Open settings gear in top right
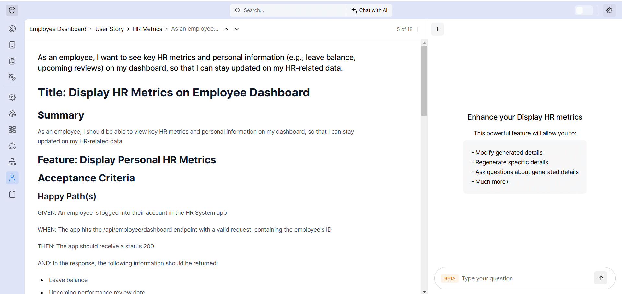Viewport: 622px width, 294px height. [x=609, y=10]
